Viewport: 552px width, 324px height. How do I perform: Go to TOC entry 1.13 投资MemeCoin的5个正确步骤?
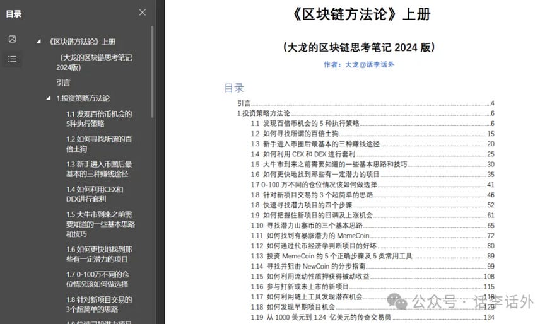372,256
